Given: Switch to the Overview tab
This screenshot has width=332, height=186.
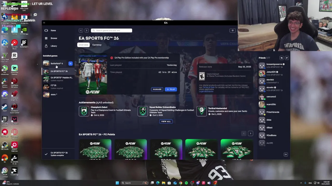Looking at the screenshot, I should (84, 45).
